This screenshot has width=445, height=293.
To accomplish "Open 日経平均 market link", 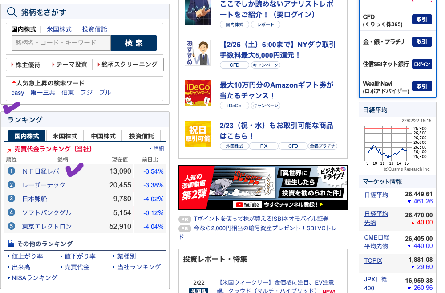I will pos(376,195).
